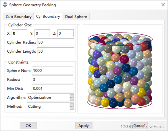Click the 'Sphere Num:' label

point(19,70)
